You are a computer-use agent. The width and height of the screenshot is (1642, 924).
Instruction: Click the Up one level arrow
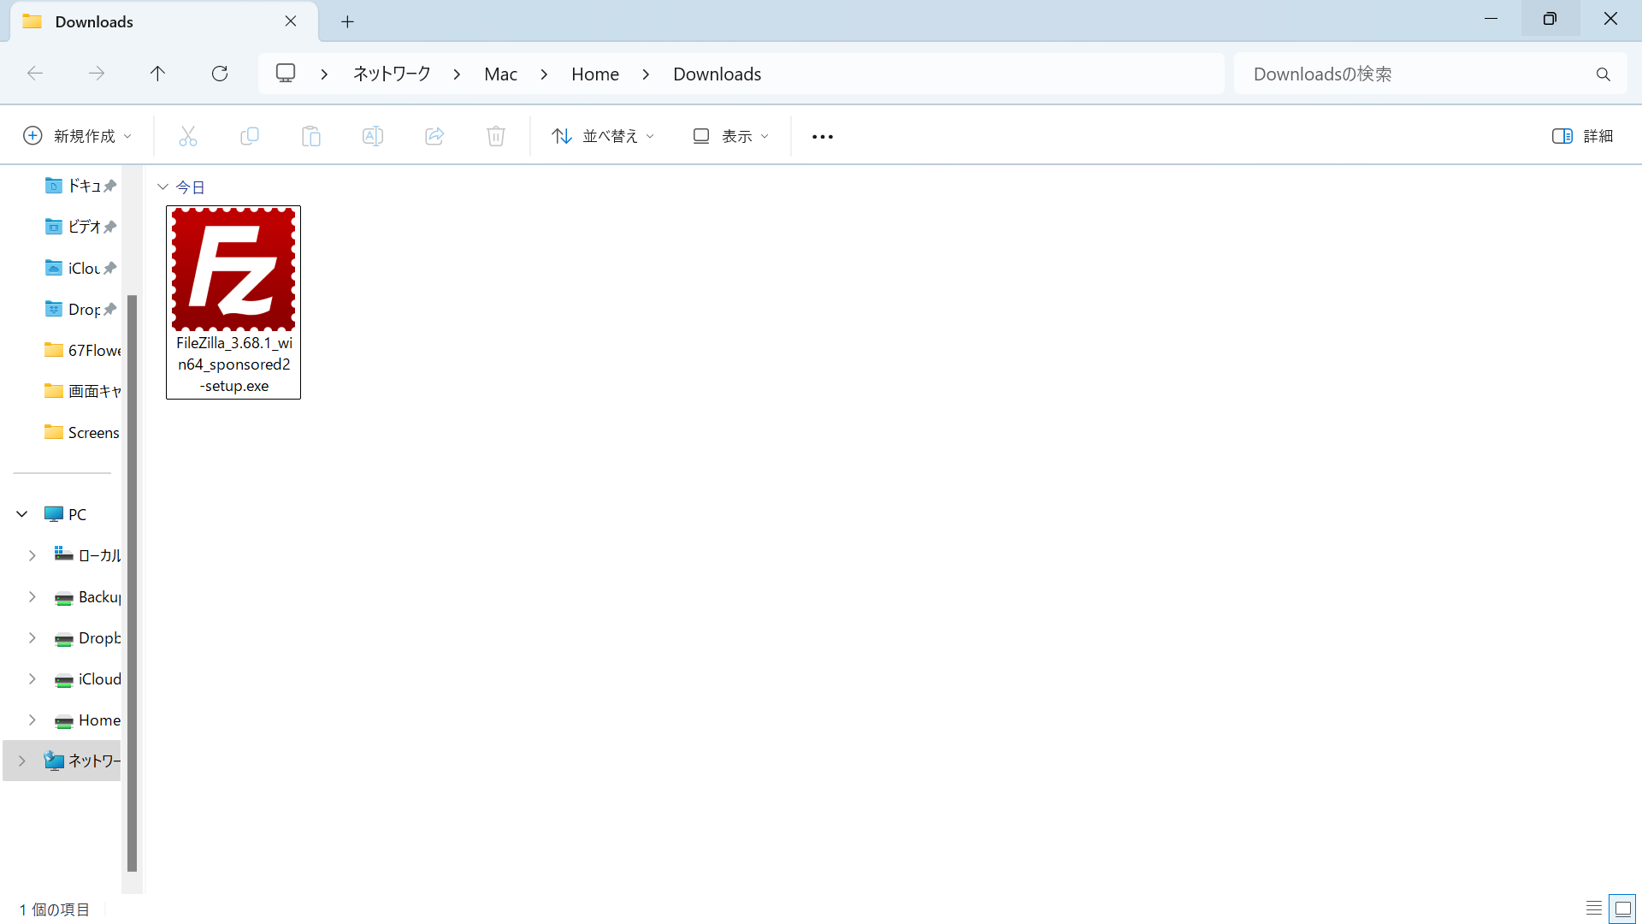click(157, 74)
